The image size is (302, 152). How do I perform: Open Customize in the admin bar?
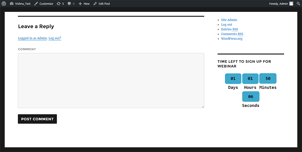pos(44,4)
